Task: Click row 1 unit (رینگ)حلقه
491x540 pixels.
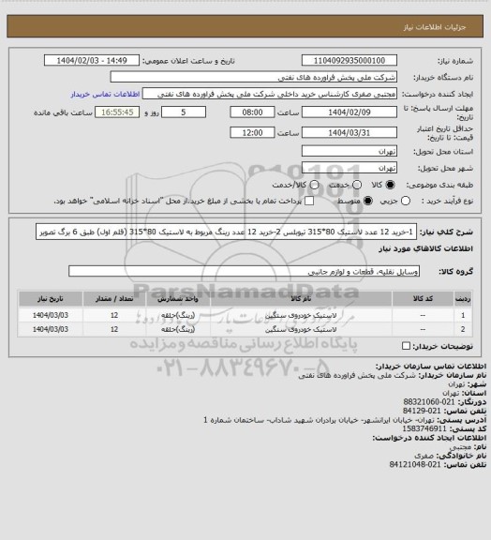Action: [x=178, y=315]
